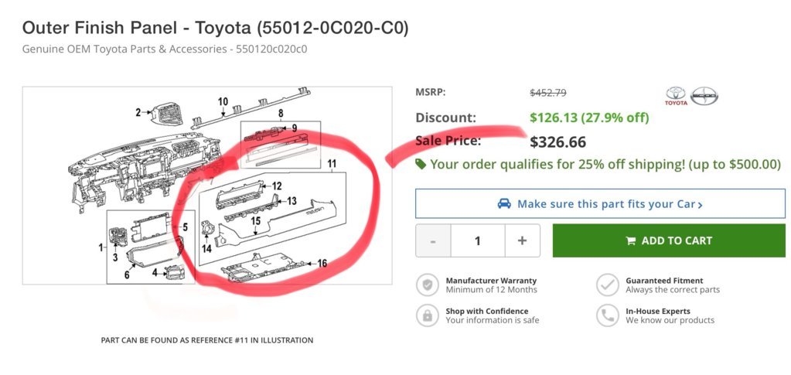Screen dimensions: 791x375
Task: Click the sale price $326.66
Action: [558, 142]
